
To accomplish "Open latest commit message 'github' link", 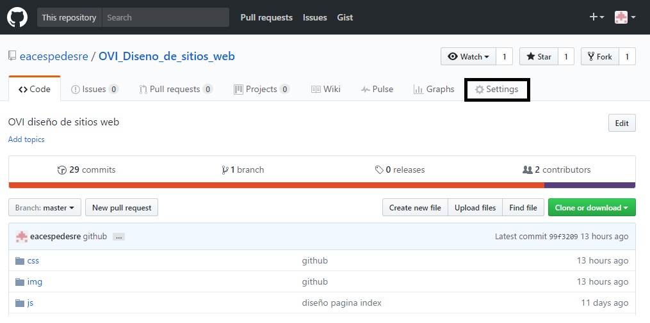I will [x=95, y=237].
